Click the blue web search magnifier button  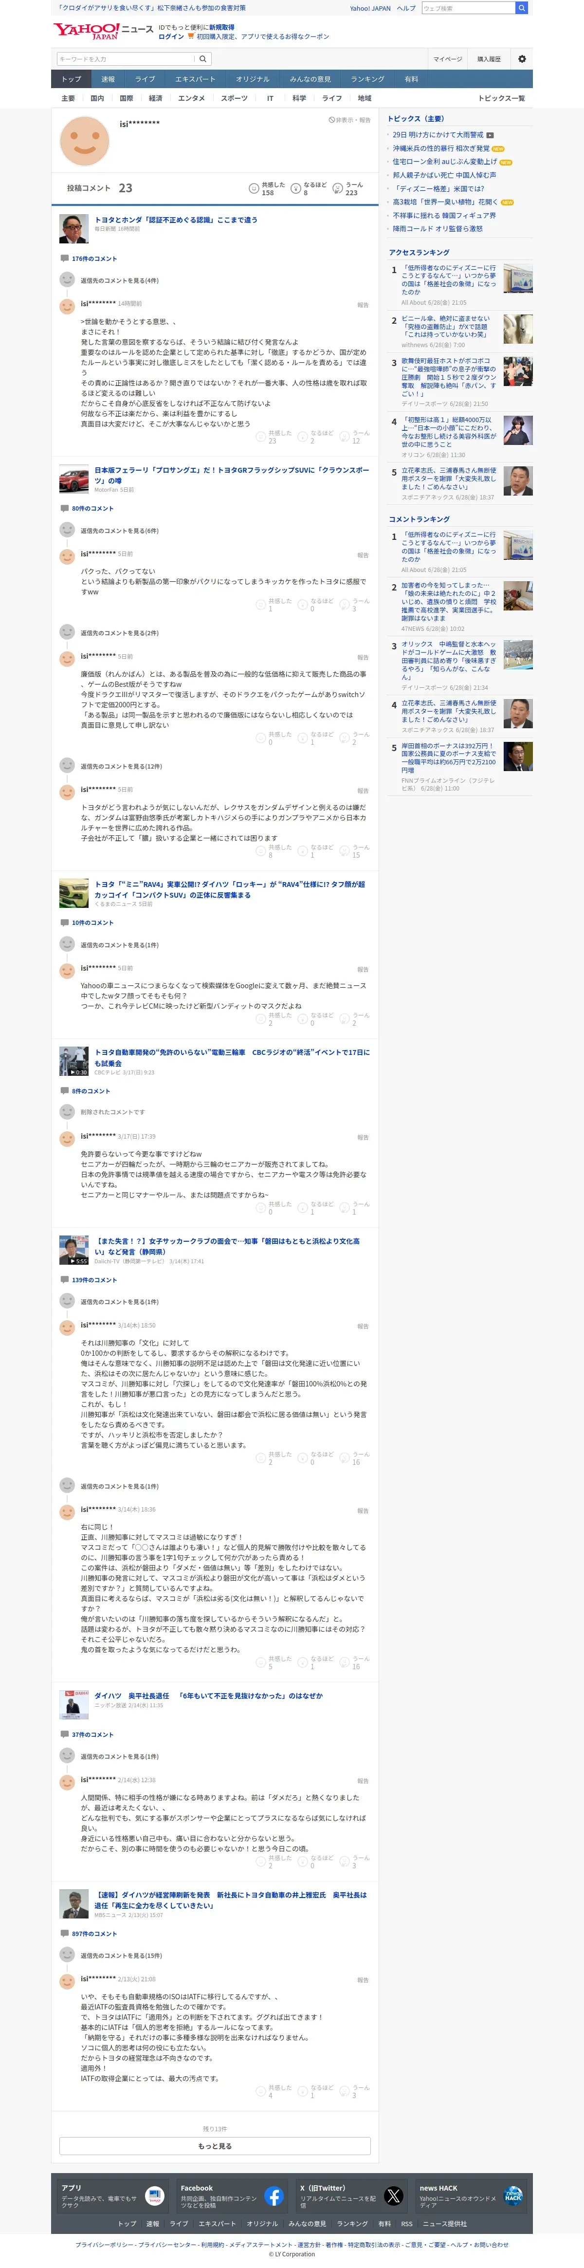(x=521, y=8)
